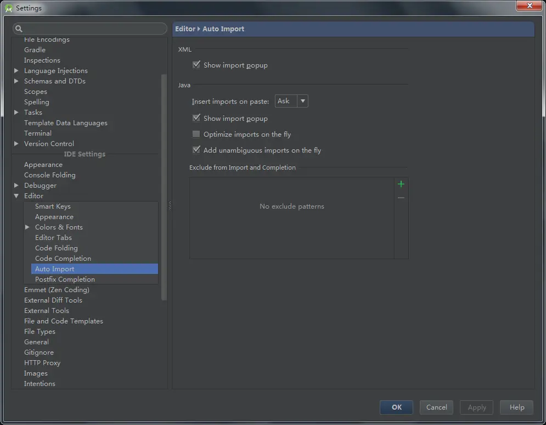The width and height of the screenshot is (546, 425).
Task: Expand the Schemas and DTDs node
Action: pyautogui.click(x=16, y=81)
